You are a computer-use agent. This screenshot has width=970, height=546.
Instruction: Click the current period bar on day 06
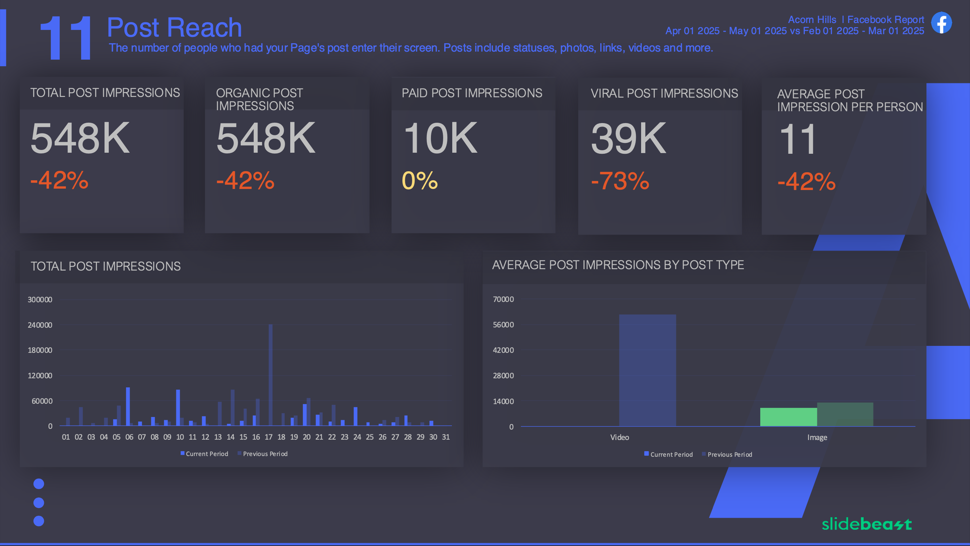(x=128, y=407)
